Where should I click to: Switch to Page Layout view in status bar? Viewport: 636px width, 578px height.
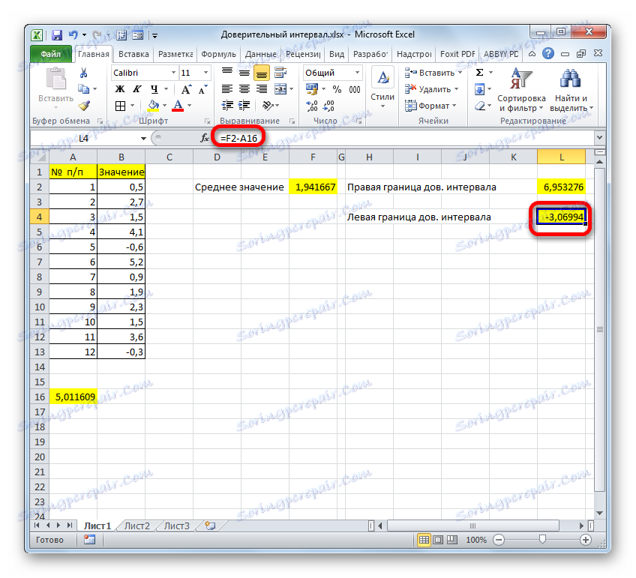(438, 540)
